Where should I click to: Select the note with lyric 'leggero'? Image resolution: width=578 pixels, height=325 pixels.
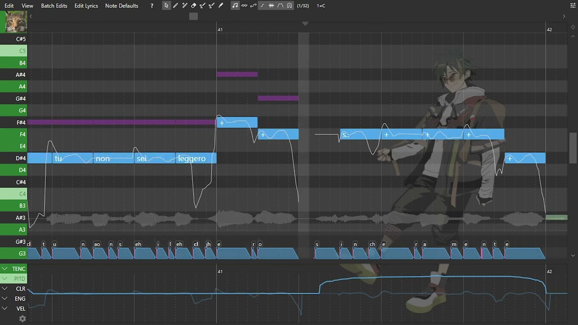pyautogui.click(x=196, y=158)
